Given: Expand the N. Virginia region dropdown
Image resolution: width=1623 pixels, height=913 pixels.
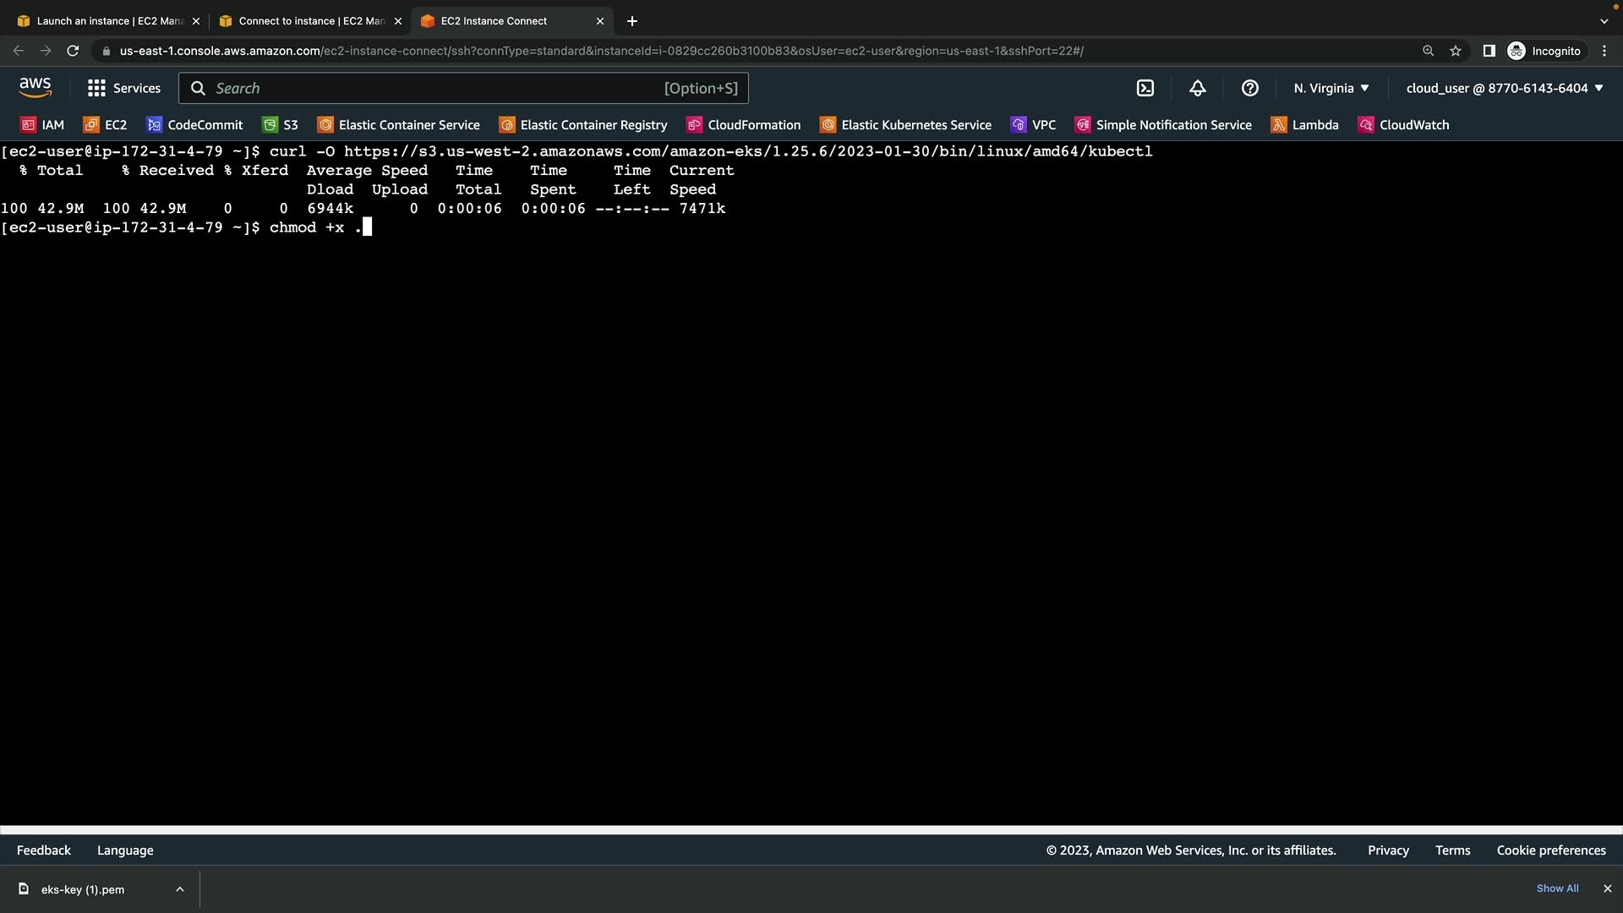Looking at the screenshot, I should click(1331, 88).
